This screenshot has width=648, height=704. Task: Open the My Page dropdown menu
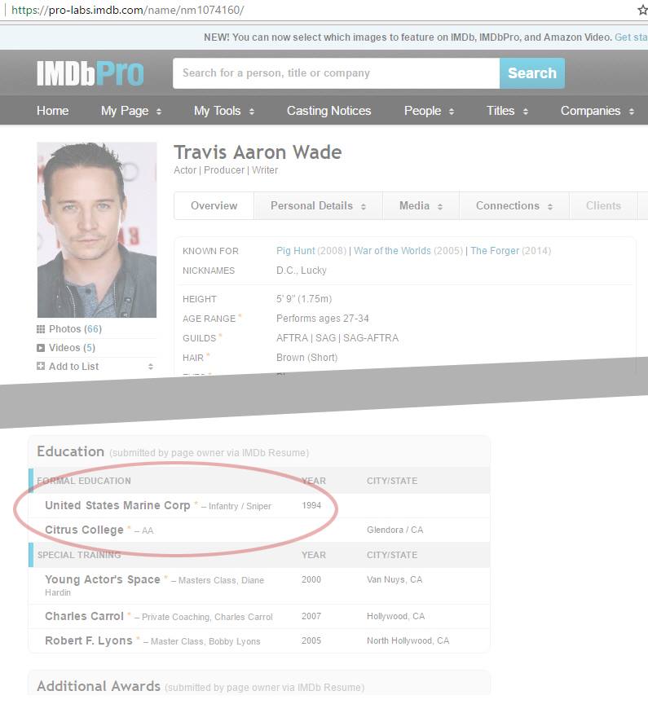(x=130, y=111)
